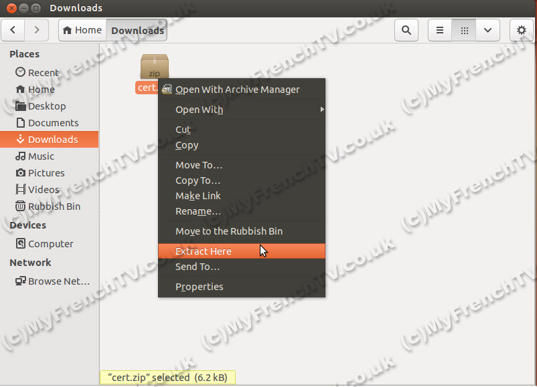Click Browse Network in sidebar
The height and width of the screenshot is (387, 537).
[58, 281]
